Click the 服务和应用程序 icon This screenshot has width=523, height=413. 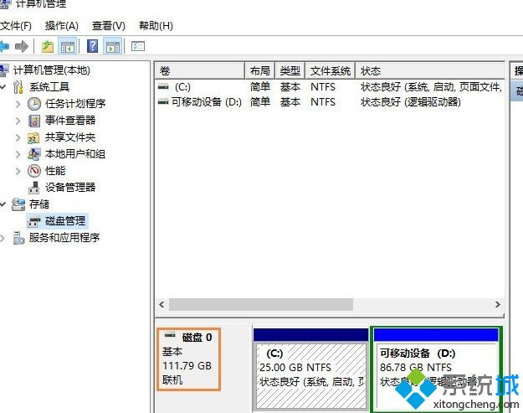click(x=18, y=238)
